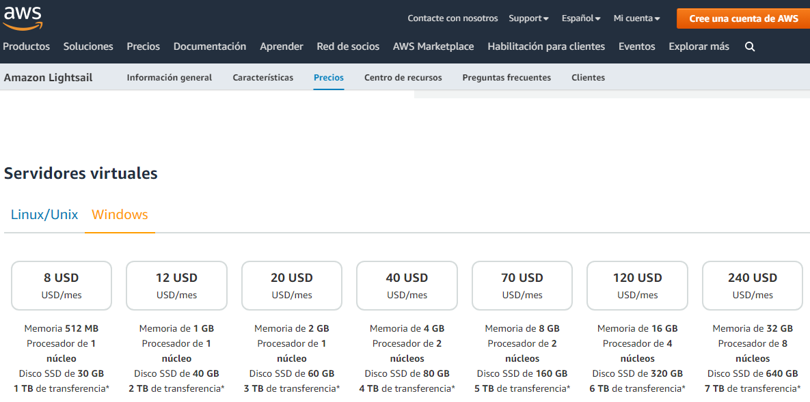
Task: Open the Soluciones menu
Action: point(88,46)
